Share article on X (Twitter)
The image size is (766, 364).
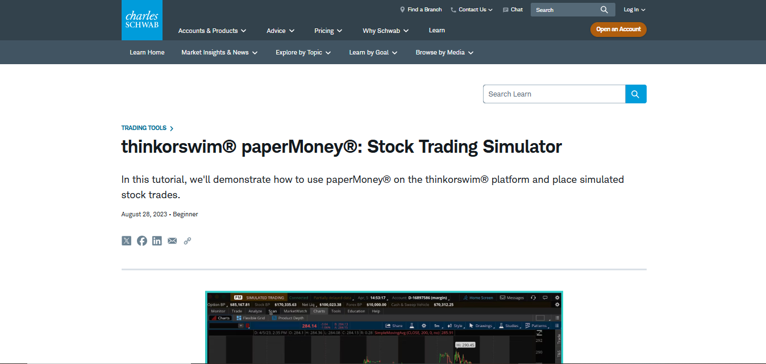point(126,241)
